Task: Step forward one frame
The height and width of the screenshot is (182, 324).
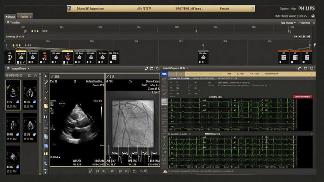Action: 121,171
